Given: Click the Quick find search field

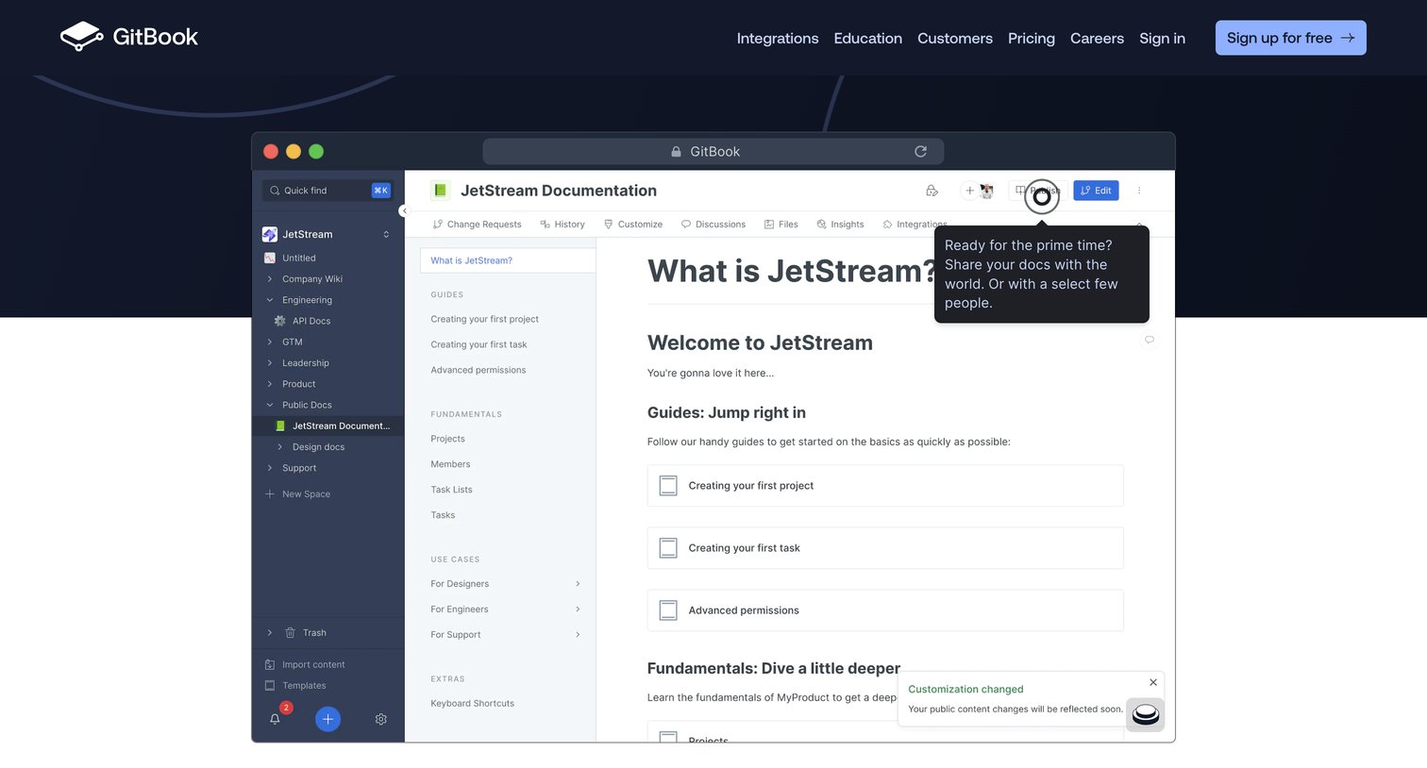Looking at the screenshot, I should 327,191.
